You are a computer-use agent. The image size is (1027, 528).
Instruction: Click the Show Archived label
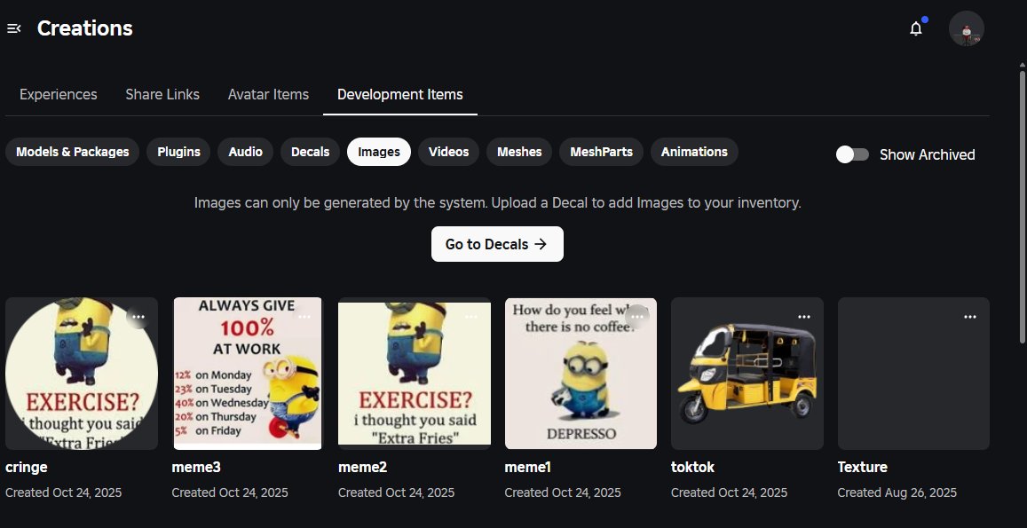928,154
